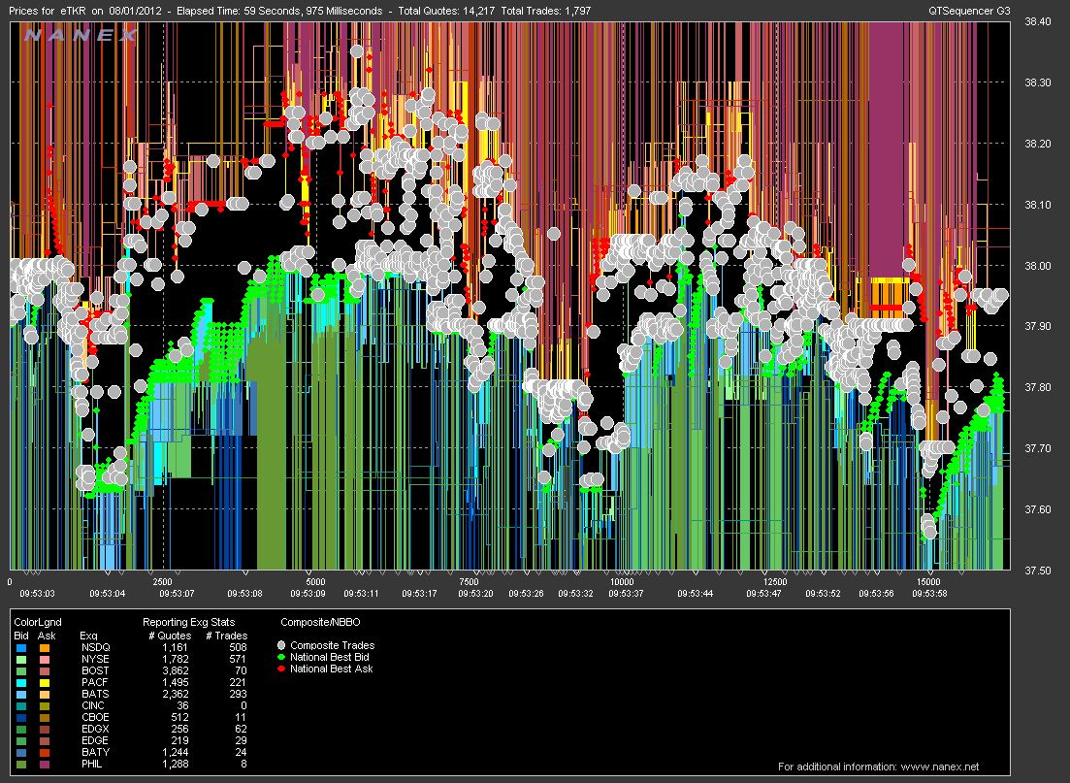
Task: Select the 09:53:37 time axis label
Action: pyautogui.click(x=626, y=593)
